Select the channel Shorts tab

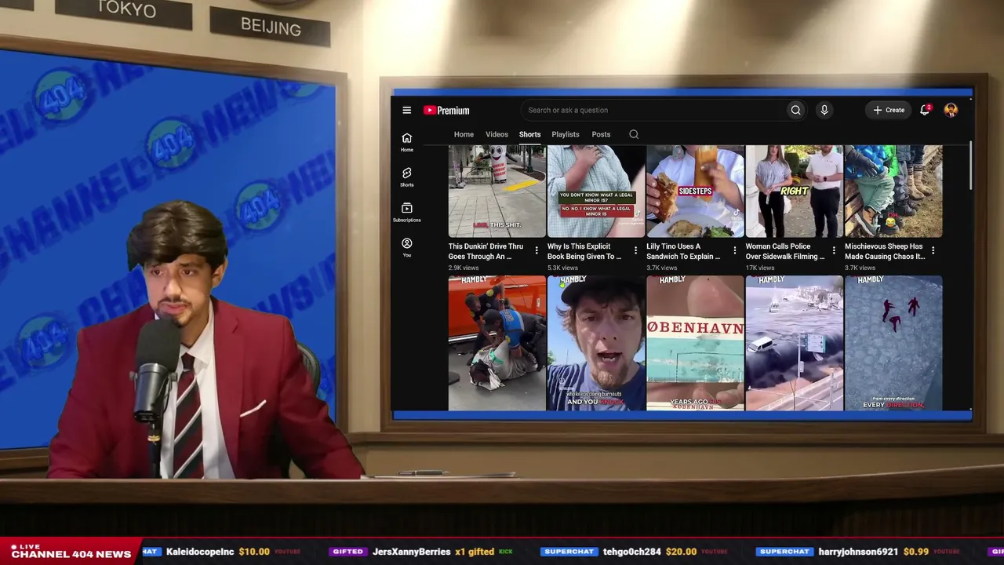pos(529,134)
